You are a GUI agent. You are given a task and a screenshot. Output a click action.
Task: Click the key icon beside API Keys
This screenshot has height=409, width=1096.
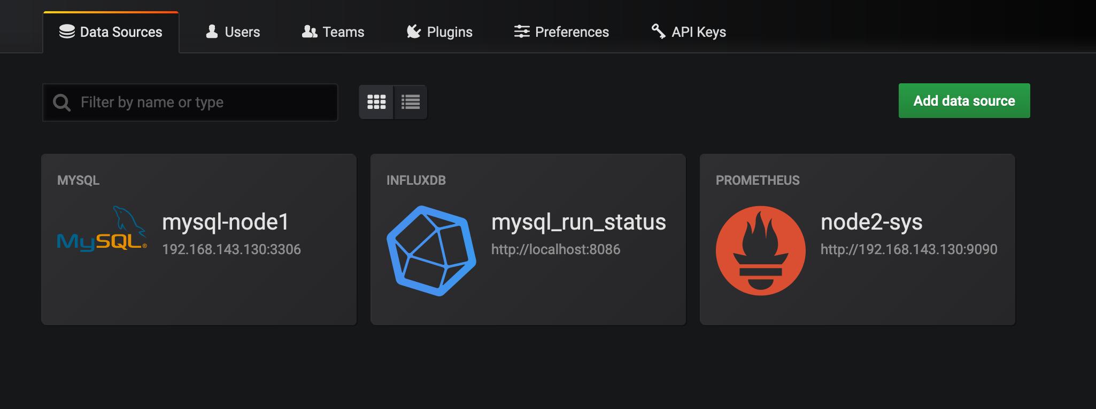click(658, 32)
